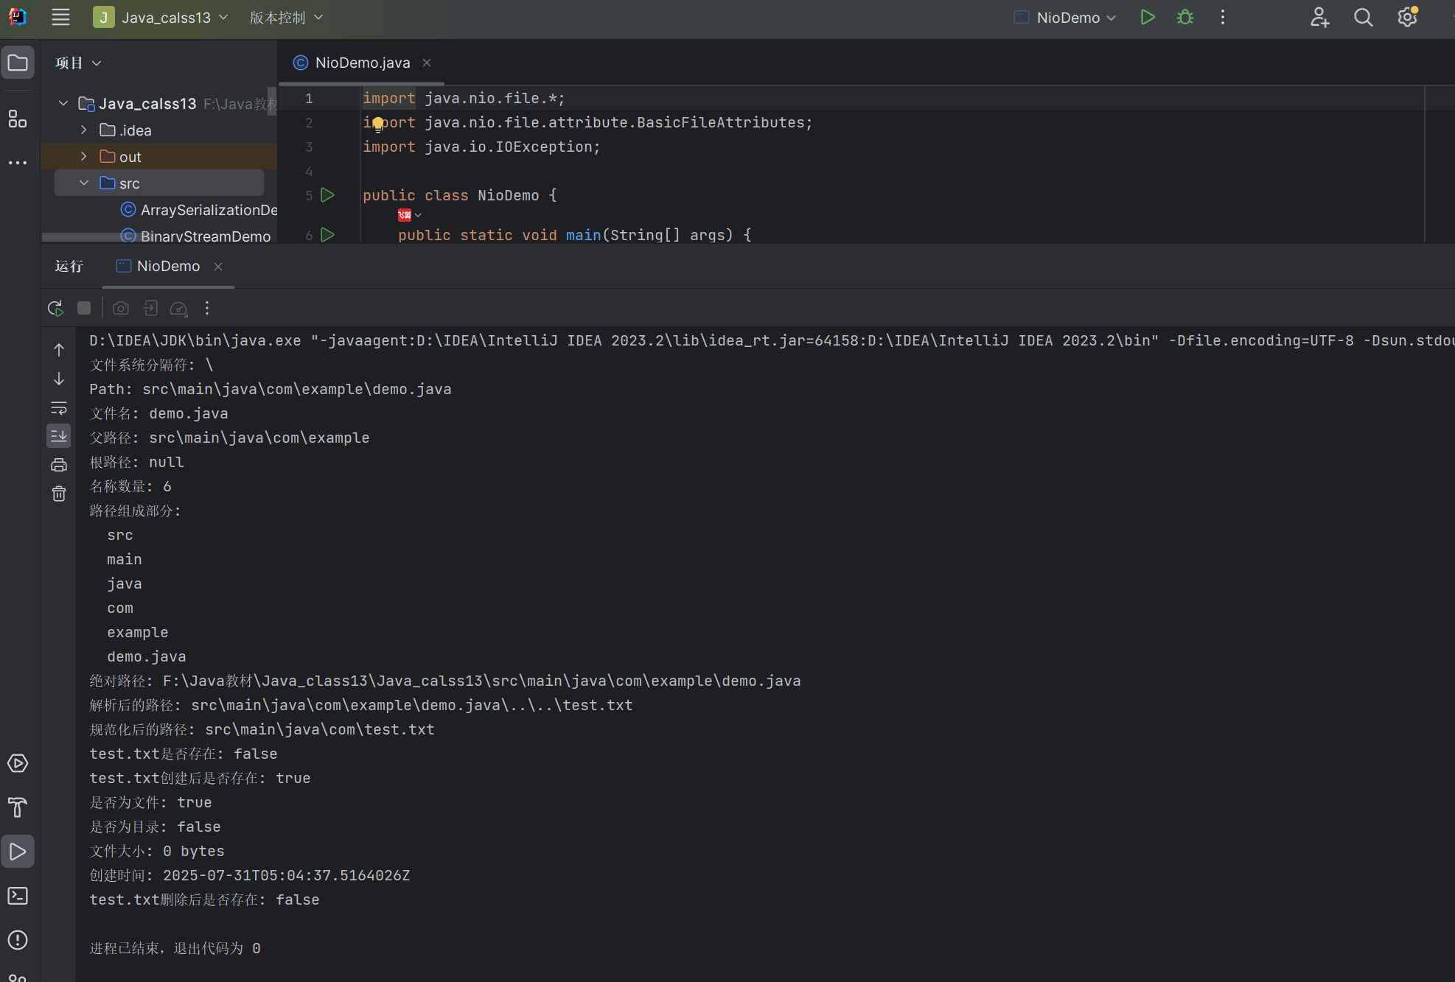This screenshot has width=1455, height=982.
Task: Click the Rerun NioDemo icon
Action: click(55, 308)
